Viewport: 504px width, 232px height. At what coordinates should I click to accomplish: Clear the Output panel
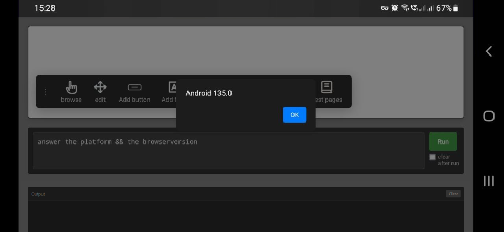coord(453,194)
